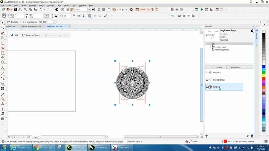Pick the black swatch in palette
Screen dimensions: 269x151
click(264, 35)
